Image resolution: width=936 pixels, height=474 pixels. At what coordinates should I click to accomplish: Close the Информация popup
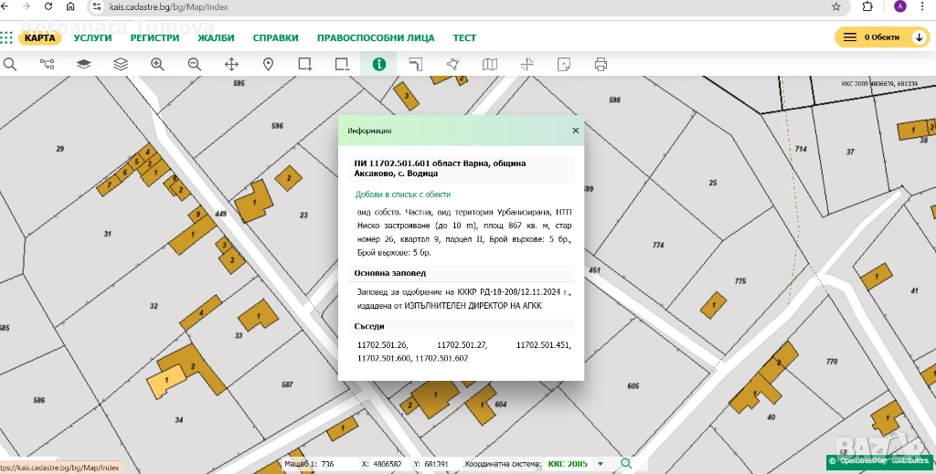(575, 131)
